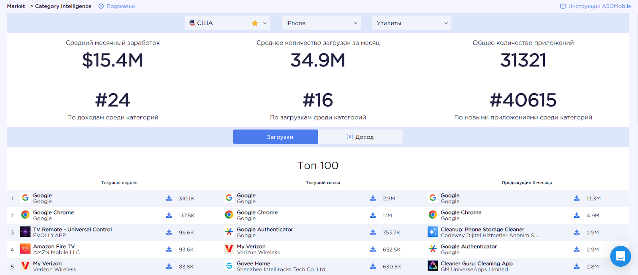Viewport: 638px width, 275px height.
Task: Click download icon beside 310.1K
Action: 169,198
